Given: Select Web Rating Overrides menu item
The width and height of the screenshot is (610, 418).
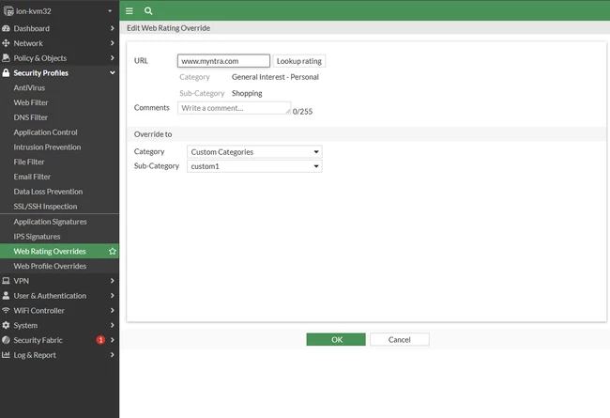Looking at the screenshot, I should point(59,251).
